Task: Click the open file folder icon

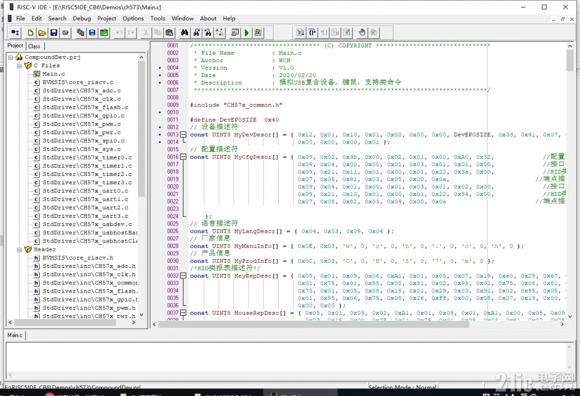Action: tap(42, 32)
